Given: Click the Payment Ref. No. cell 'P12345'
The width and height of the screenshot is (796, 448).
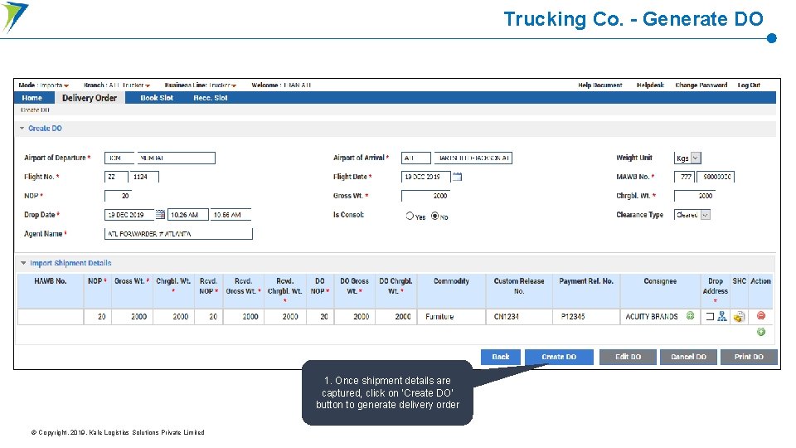Looking at the screenshot, I should click(586, 316).
